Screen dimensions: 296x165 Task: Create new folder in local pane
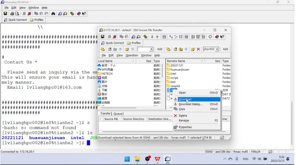(127, 49)
